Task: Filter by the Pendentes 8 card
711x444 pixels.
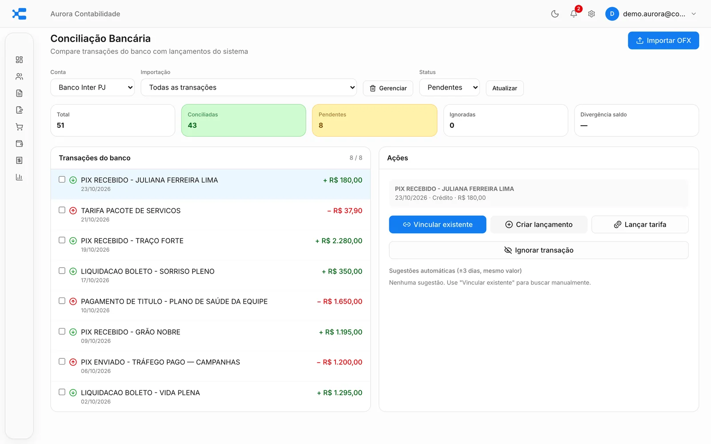Action: pyautogui.click(x=375, y=120)
